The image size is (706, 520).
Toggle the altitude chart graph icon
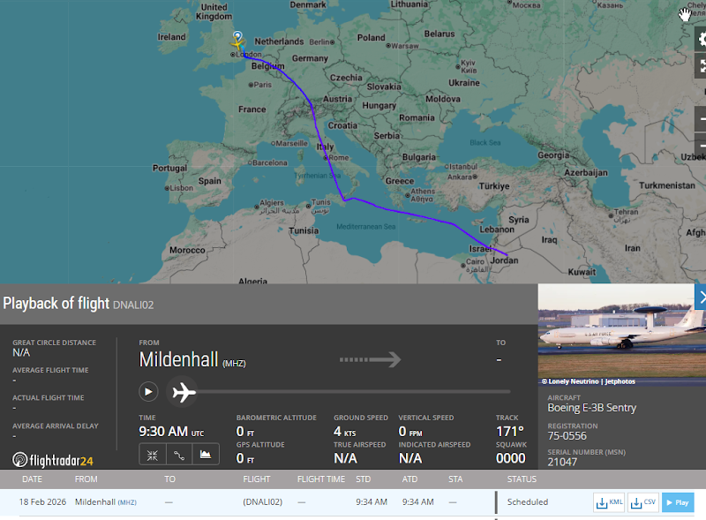pyautogui.click(x=206, y=455)
